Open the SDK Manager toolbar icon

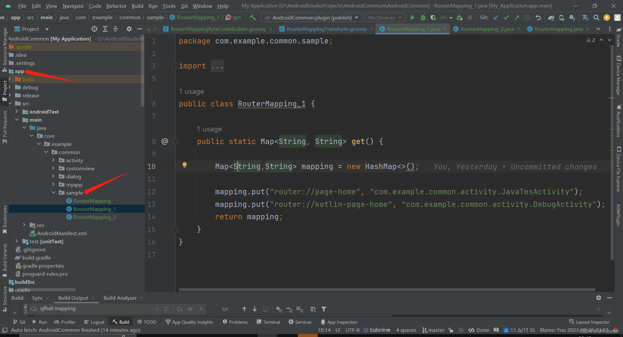pos(572,18)
